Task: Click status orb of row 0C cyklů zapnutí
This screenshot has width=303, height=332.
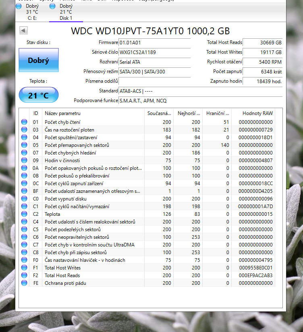Action: point(24,183)
